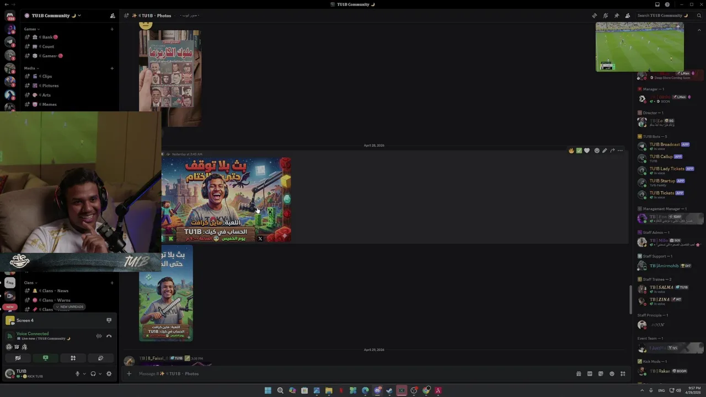Open the gift picker
706x397 pixels.
[579, 374]
